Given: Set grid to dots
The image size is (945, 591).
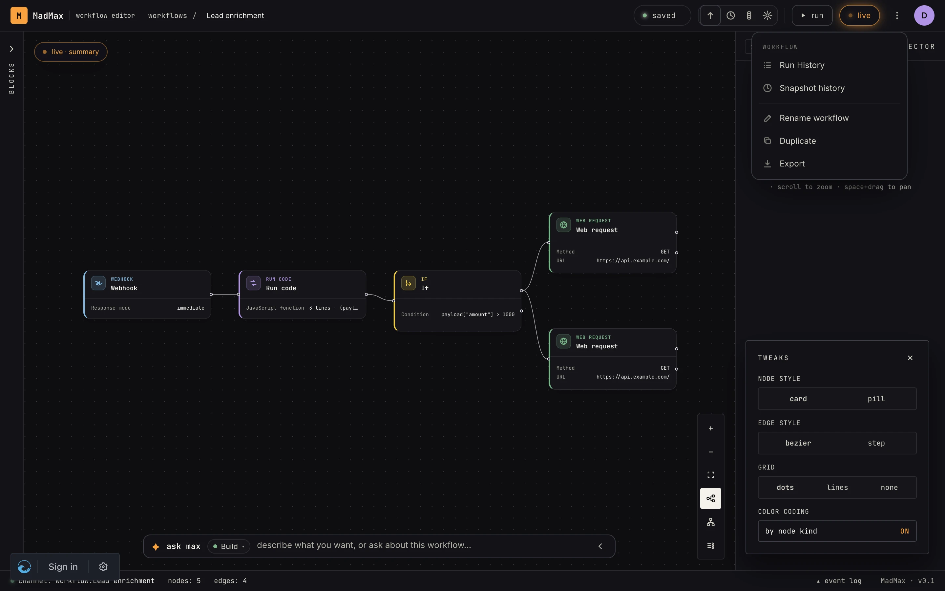Looking at the screenshot, I should tap(785, 488).
